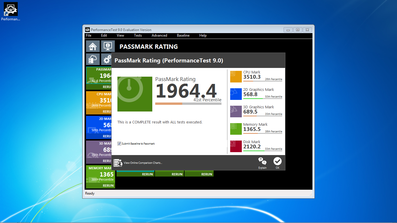Click the Disk Mark value 2120.2

[252, 147]
